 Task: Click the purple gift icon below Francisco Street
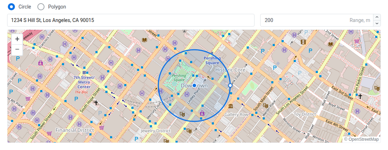41,63
